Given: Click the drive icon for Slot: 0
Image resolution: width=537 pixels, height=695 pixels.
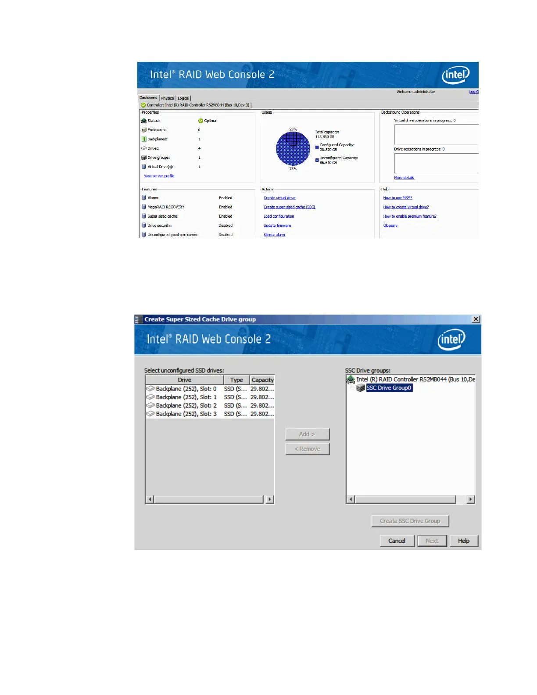Looking at the screenshot, I should tap(150, 389).
